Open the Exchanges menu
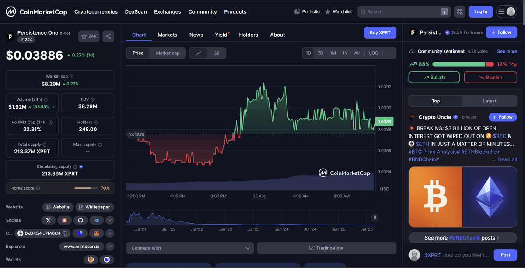The image size is (525, 268). click(168, 12)
